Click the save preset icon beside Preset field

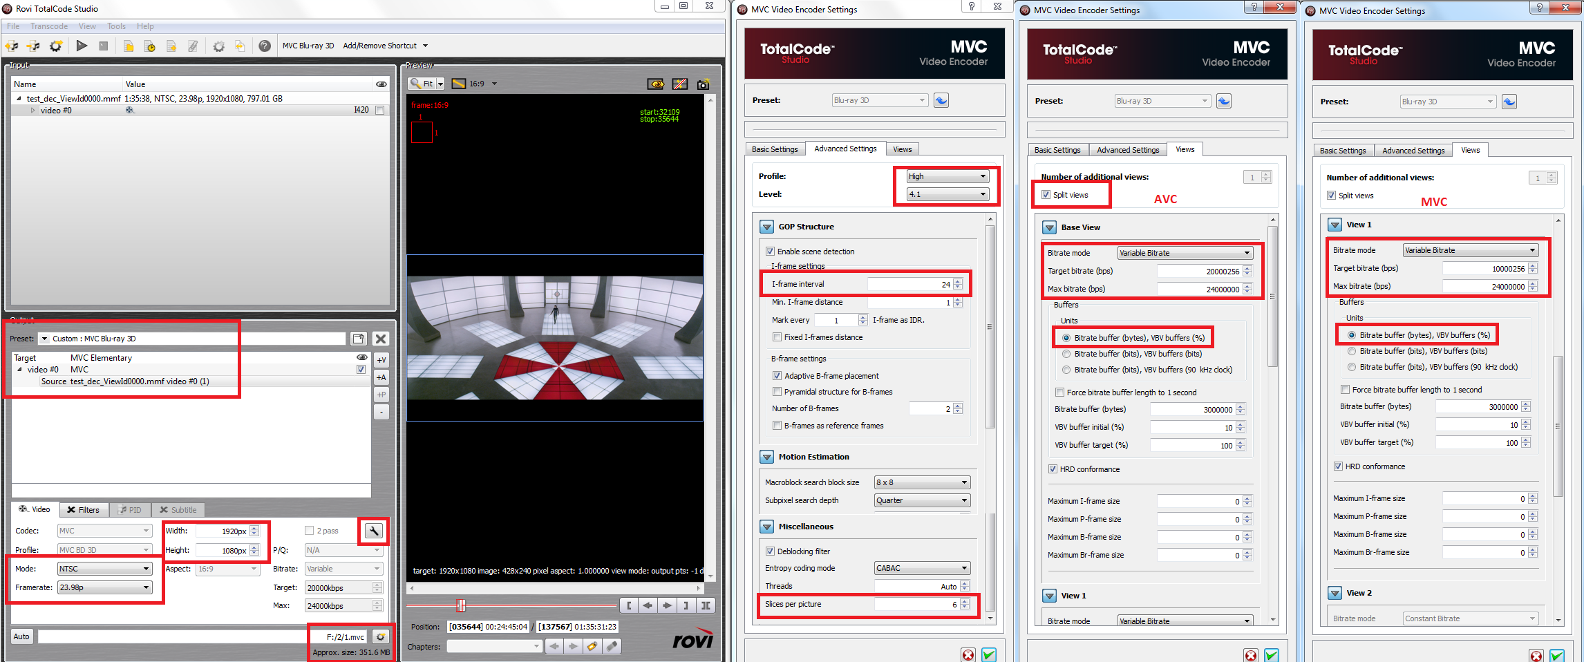point(358,339)
